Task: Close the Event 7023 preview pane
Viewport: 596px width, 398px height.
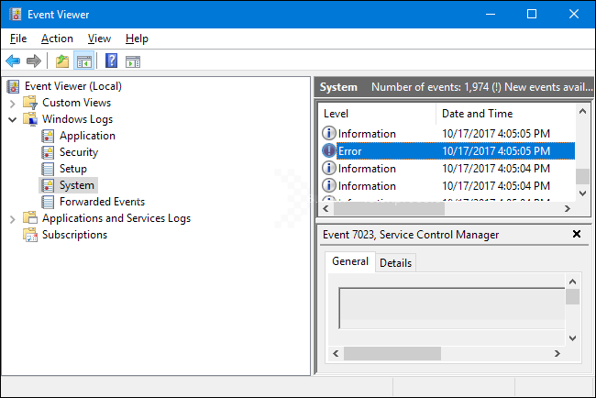Action: point(576,235)
